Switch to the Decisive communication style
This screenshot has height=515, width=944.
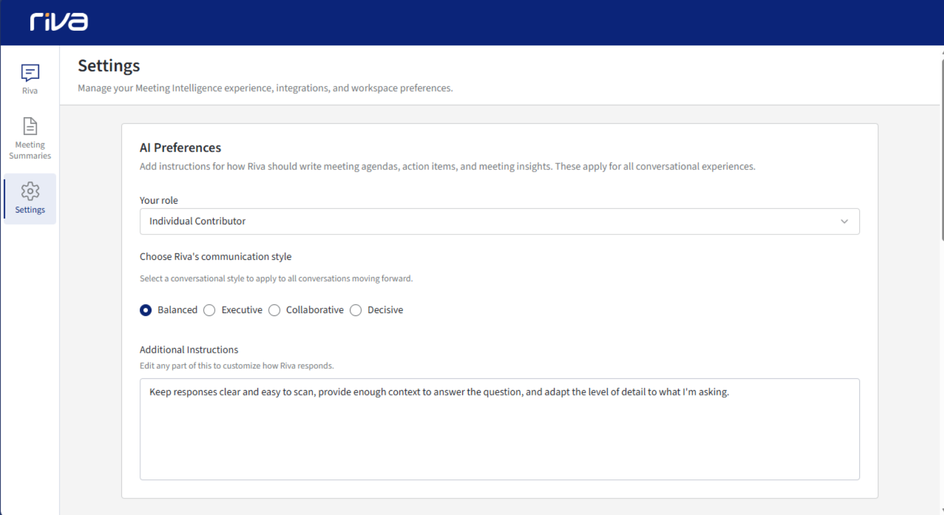[356, 310]
